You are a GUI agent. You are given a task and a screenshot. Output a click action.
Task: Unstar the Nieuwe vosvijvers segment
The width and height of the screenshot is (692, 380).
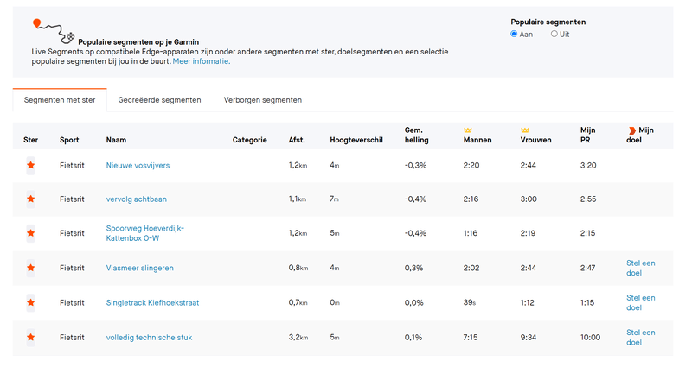tap(31, 165)
